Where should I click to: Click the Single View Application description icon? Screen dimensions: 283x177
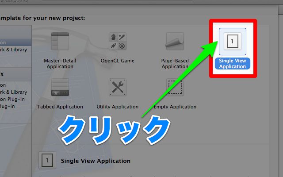pos(47,160)
